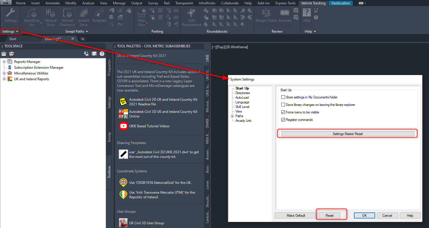Click the Reset button in System Settings

pos(330,216)
